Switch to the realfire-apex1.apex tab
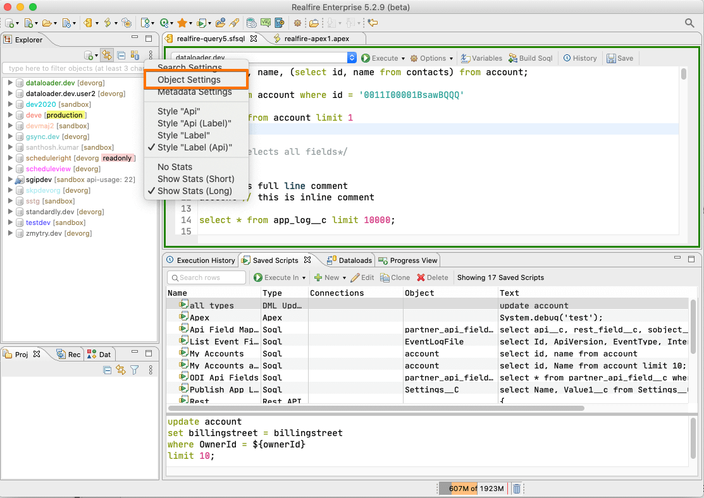The height and width of the screenshot is (498, 704). [316, 39]
